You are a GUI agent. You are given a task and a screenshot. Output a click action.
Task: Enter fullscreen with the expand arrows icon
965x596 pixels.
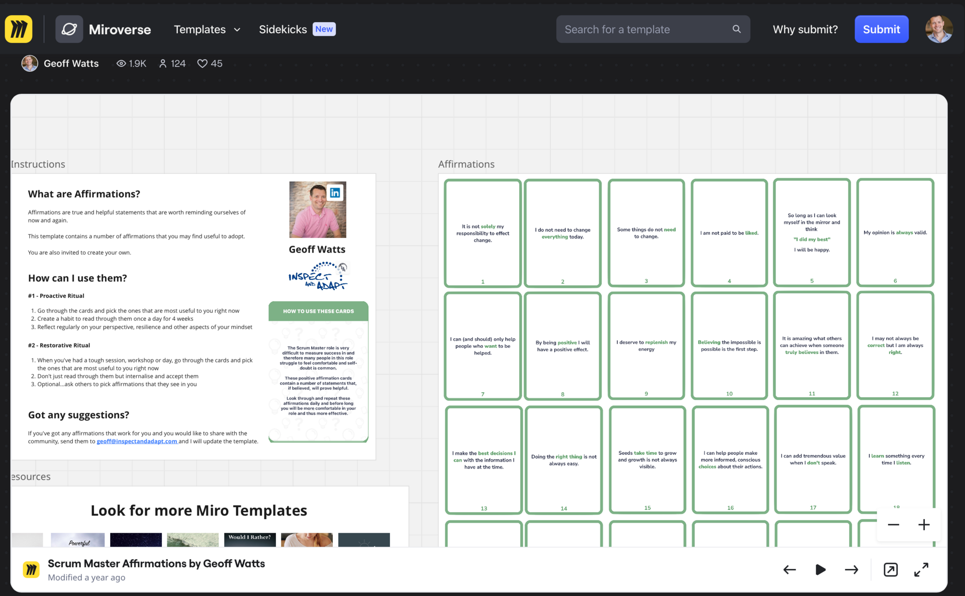[x=921, y=569]
